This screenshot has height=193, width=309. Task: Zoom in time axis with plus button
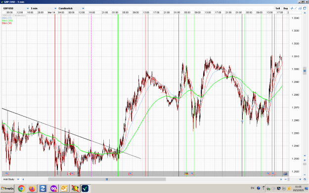click(x=300, y=179)
